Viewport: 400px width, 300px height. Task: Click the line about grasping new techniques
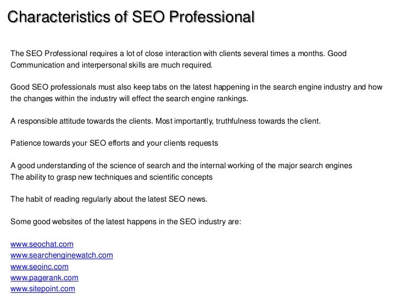tap(112, 177)
